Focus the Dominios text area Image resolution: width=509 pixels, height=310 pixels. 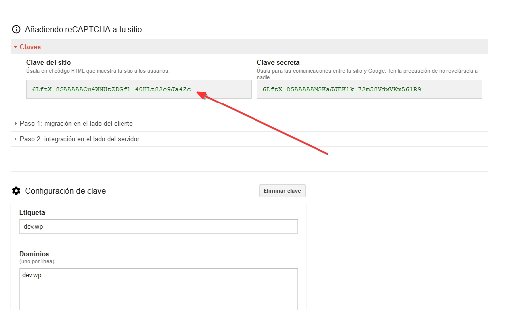tap(158, 289)
